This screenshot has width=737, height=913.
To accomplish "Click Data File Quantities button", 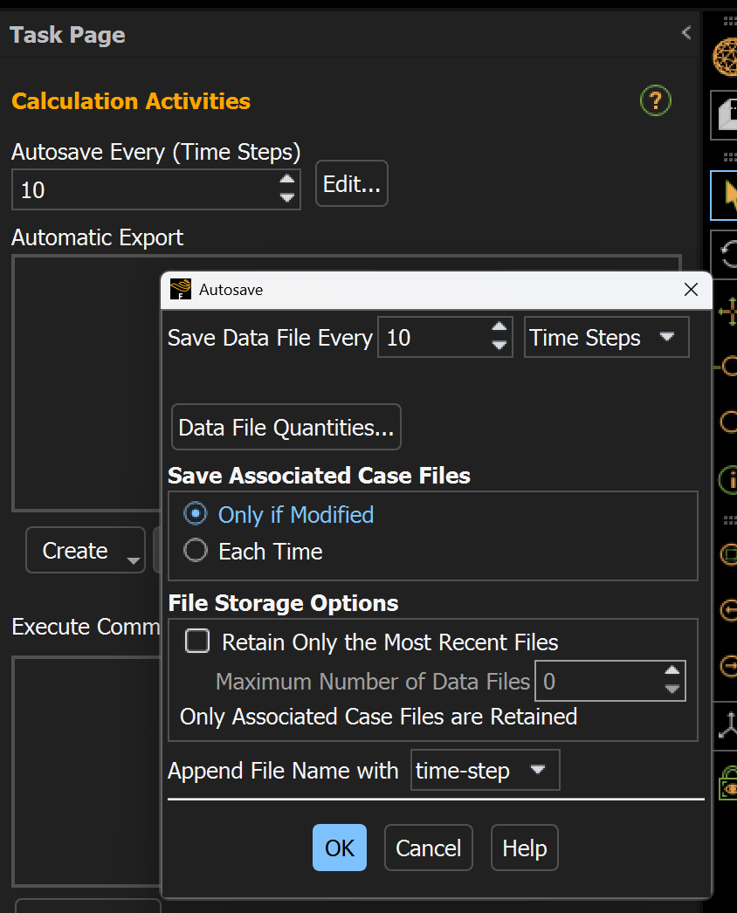I will pyautogui.click(x=286, y=427).
